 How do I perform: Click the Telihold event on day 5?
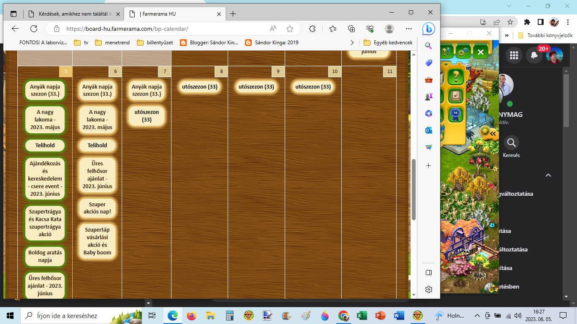click(x=45, y=146)
